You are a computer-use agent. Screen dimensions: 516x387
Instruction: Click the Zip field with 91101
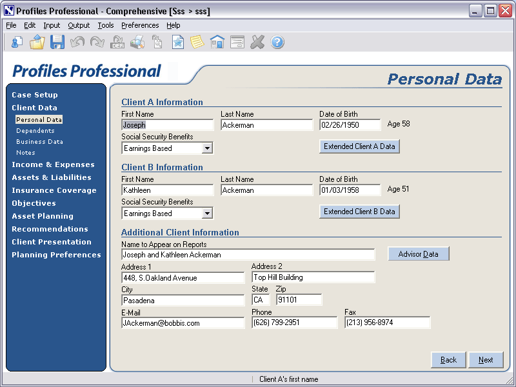(x=299, y=300)
